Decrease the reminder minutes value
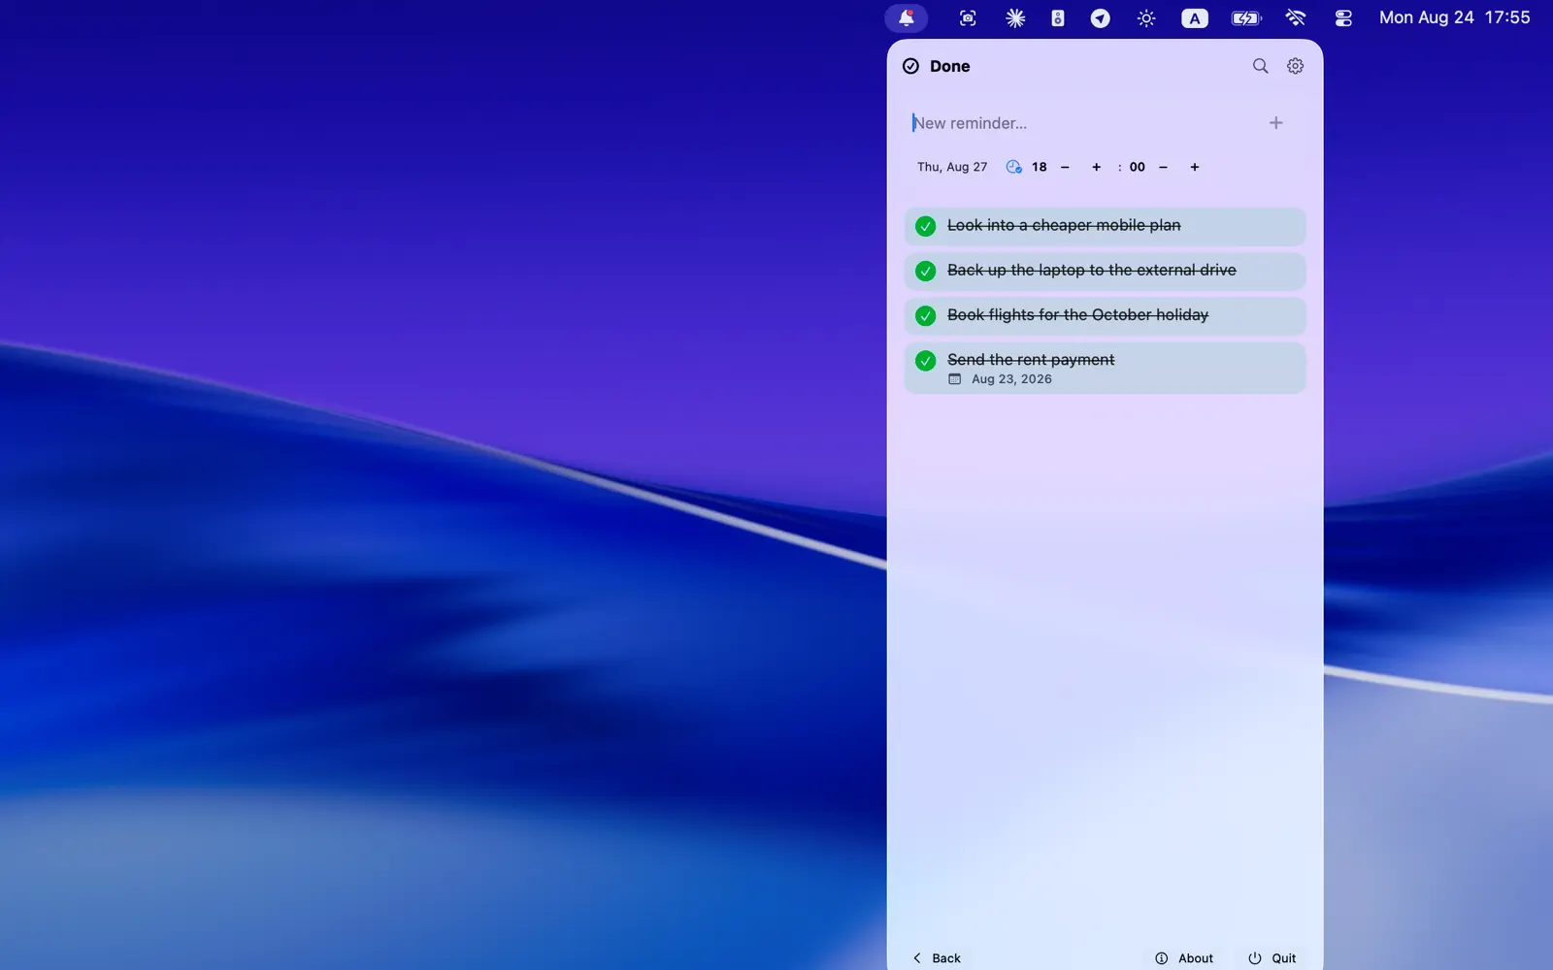Image resolution: width=1553 pixels, height=970 pixels. coord(1163,167)
